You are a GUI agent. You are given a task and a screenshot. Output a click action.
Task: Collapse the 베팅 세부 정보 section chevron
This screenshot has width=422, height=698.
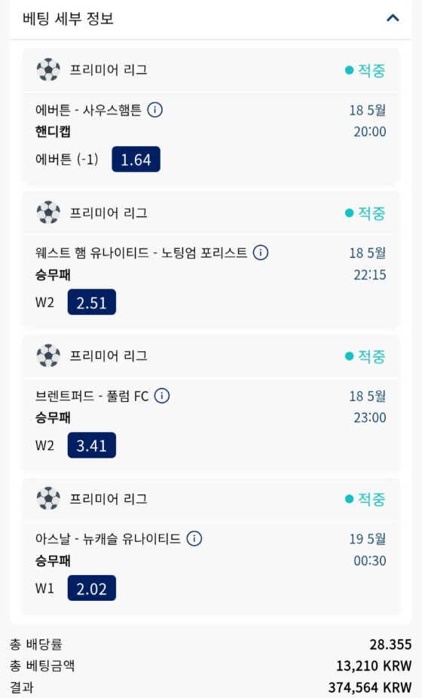pos(393,18)
